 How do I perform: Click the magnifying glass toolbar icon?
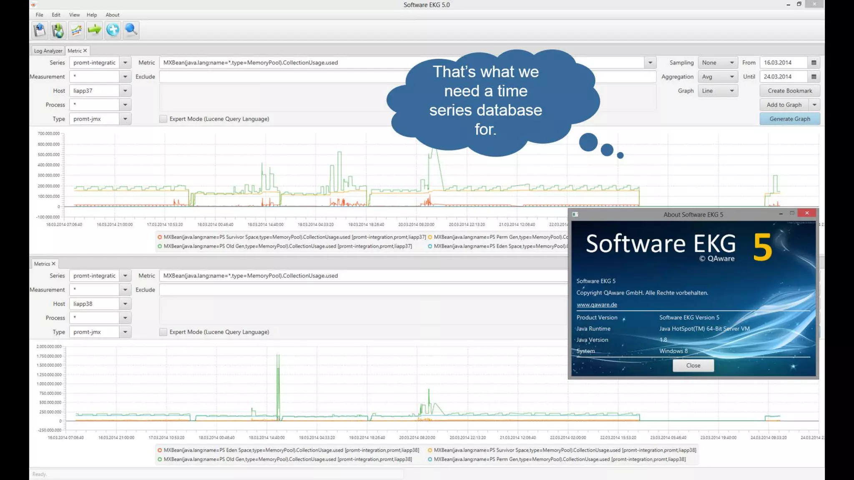[131, 30]
